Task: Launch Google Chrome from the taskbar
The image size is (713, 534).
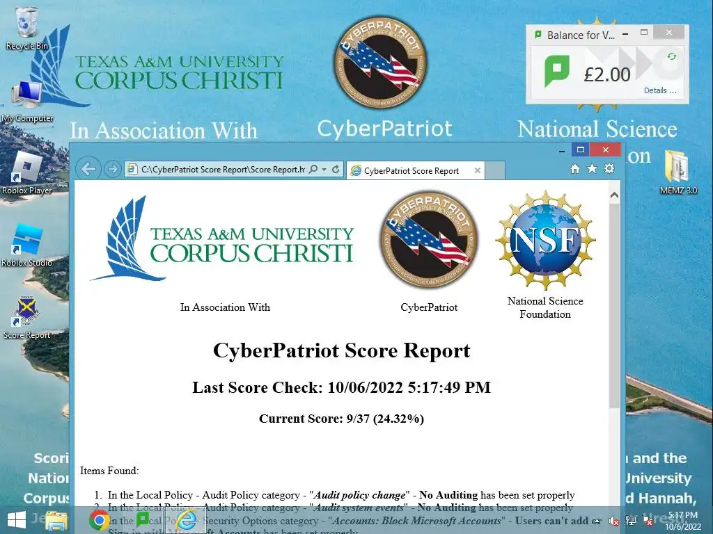Action: tap(99, 520)
